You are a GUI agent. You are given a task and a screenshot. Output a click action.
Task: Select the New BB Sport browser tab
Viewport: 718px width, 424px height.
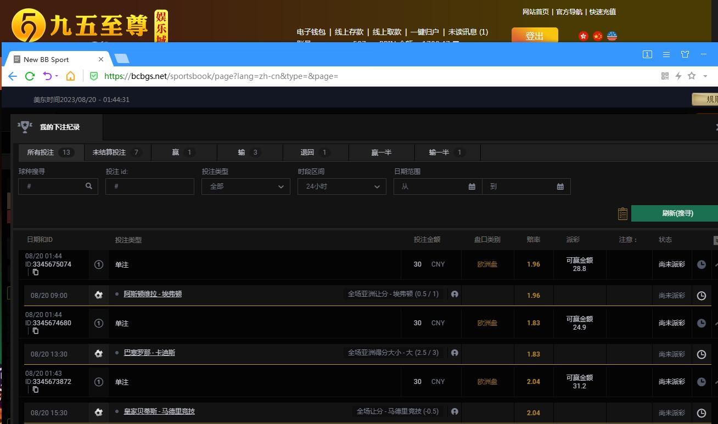pos(58,59)
